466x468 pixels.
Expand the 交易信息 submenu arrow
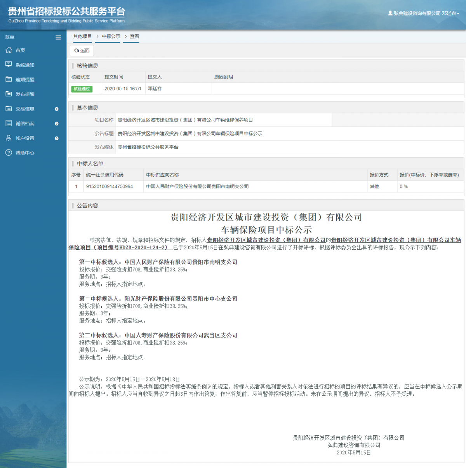(57, 109)
